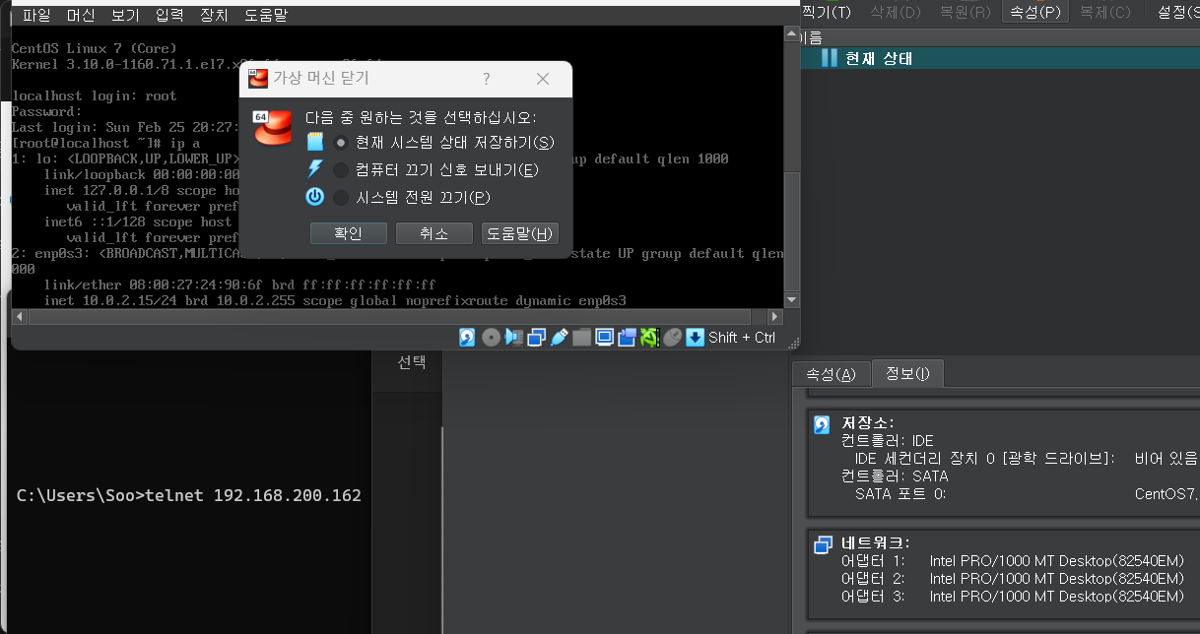Click the 선택 text in the window behind
The image size is (1200, 634).
tap(412, 361)
